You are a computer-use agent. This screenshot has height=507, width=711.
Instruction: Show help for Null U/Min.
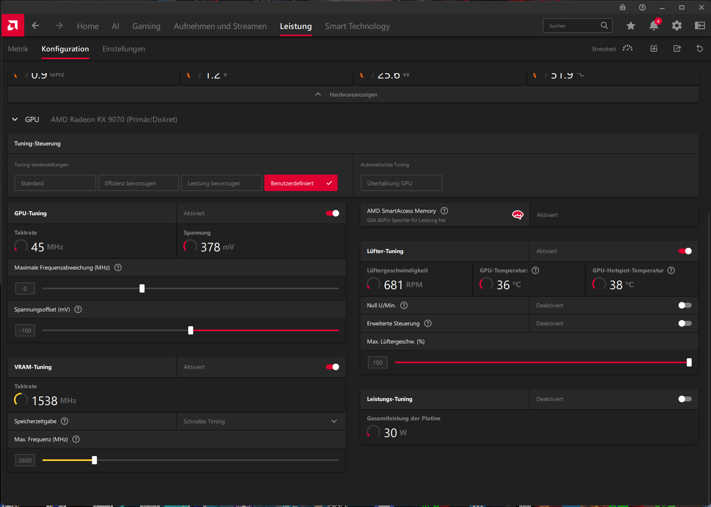pos(404,305)
